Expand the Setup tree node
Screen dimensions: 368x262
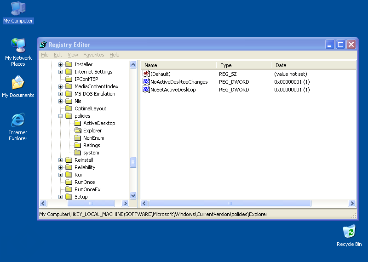(x=61, y=197)
